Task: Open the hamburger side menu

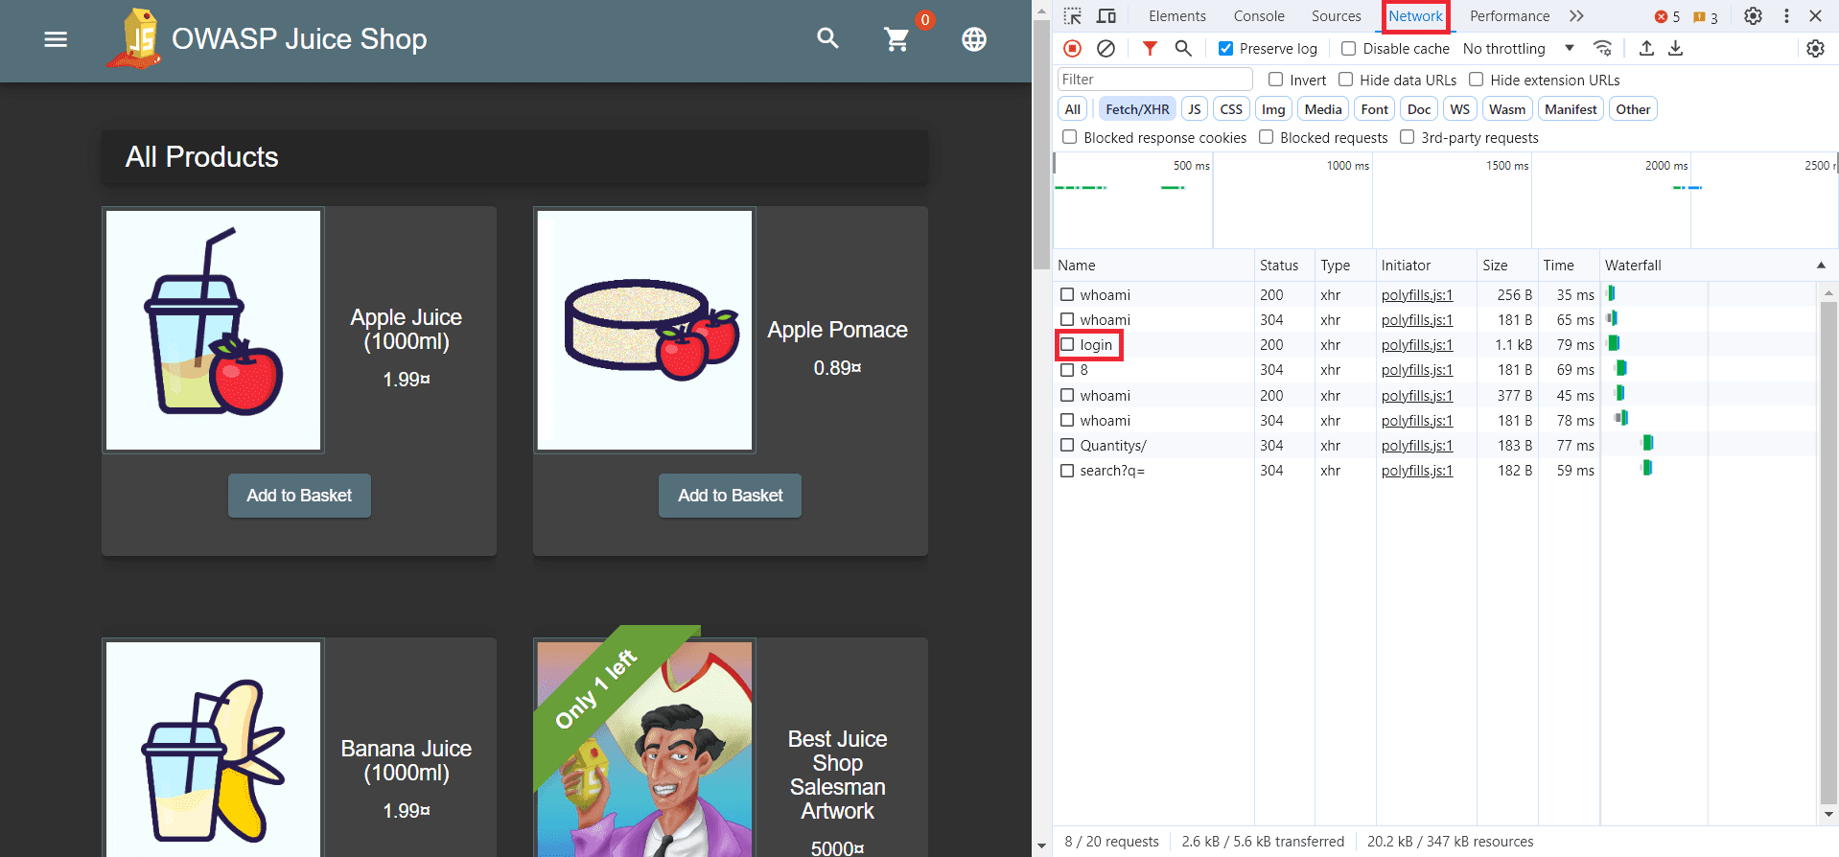Action: (x=56, y=39)
